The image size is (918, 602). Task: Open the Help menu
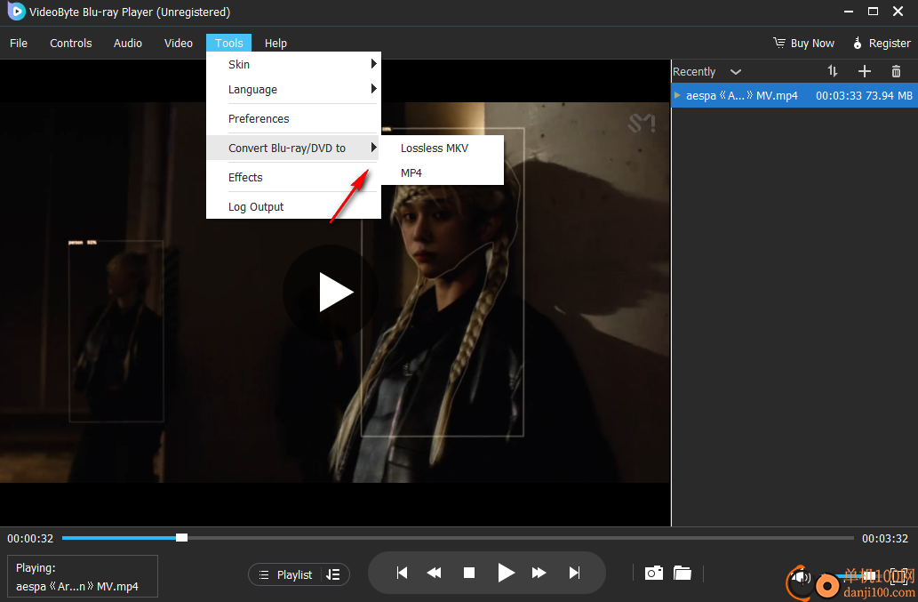[x=275, y=44]
